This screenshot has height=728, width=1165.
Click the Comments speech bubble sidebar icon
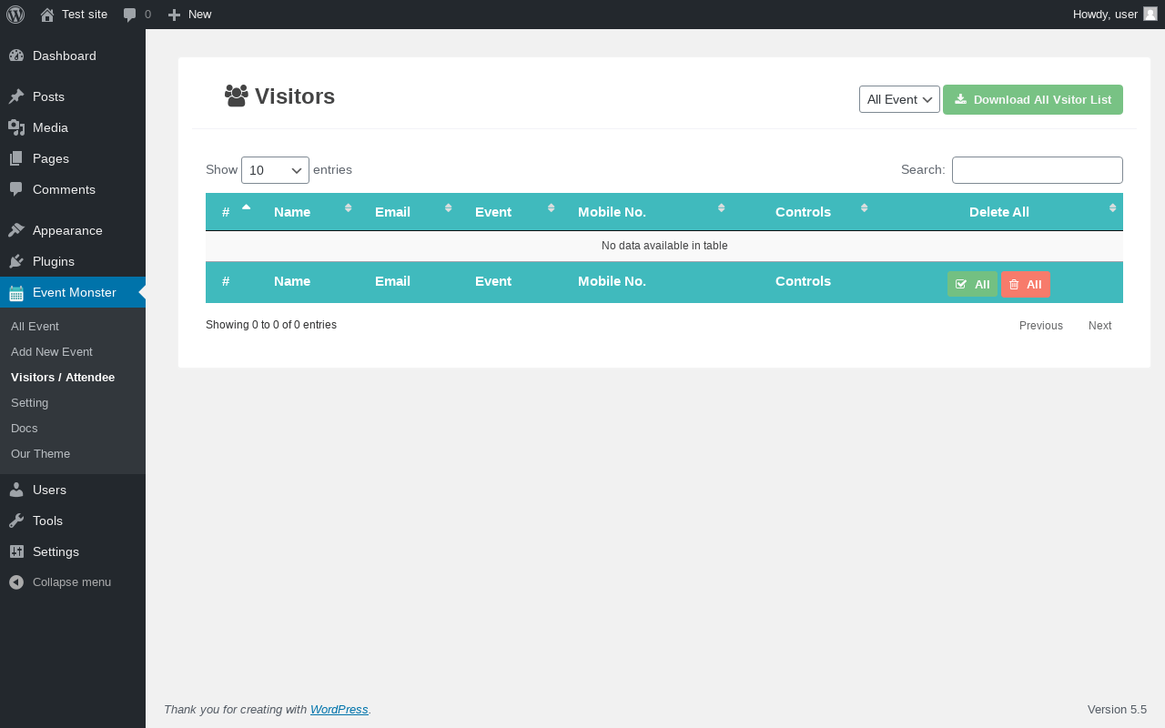pos(16,189)
